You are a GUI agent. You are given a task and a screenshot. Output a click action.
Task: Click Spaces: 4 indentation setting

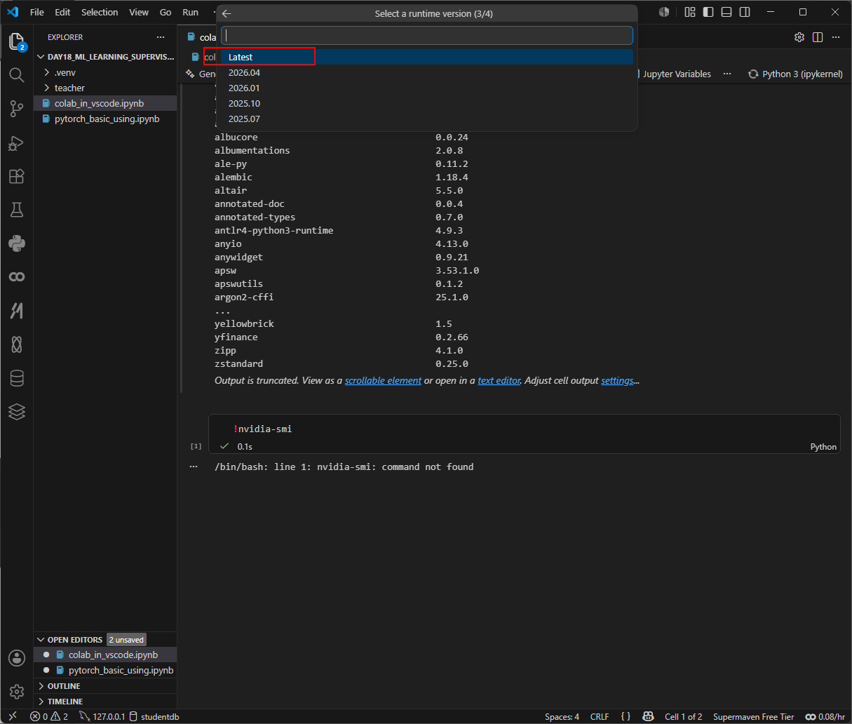tap(562, 716)
